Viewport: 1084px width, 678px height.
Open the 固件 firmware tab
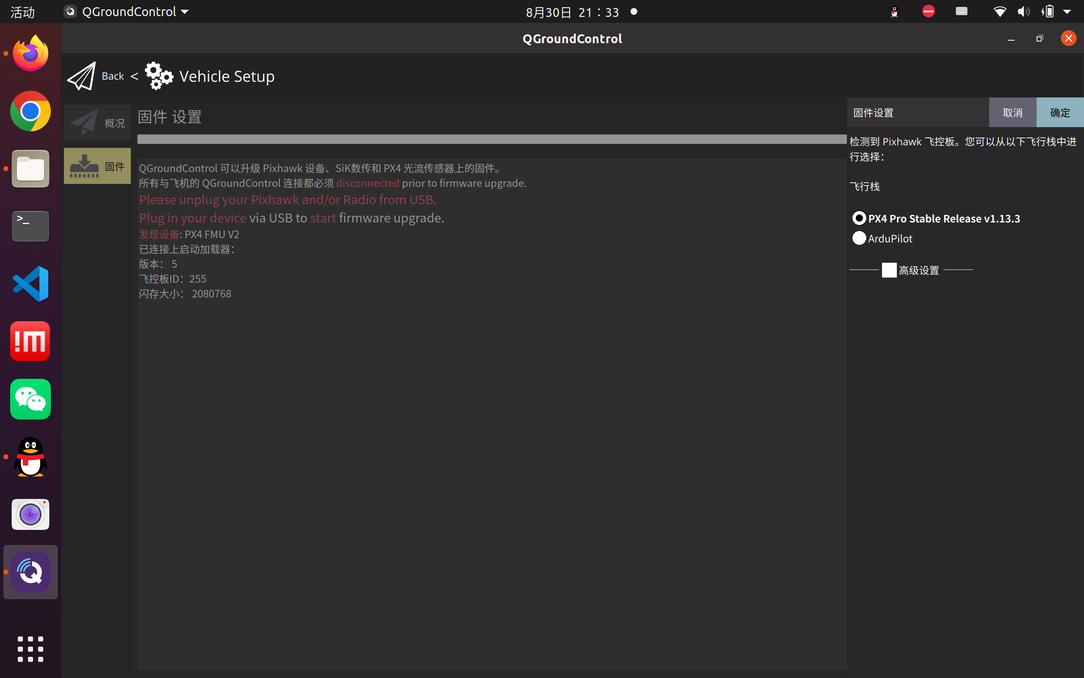pyautogui.click(x=97, y=166)
